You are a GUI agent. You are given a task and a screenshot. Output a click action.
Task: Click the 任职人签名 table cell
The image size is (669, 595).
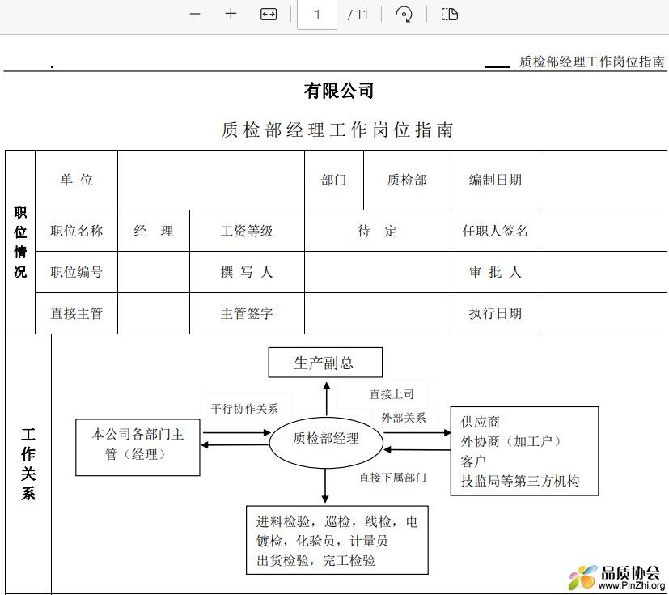point(495,231)
